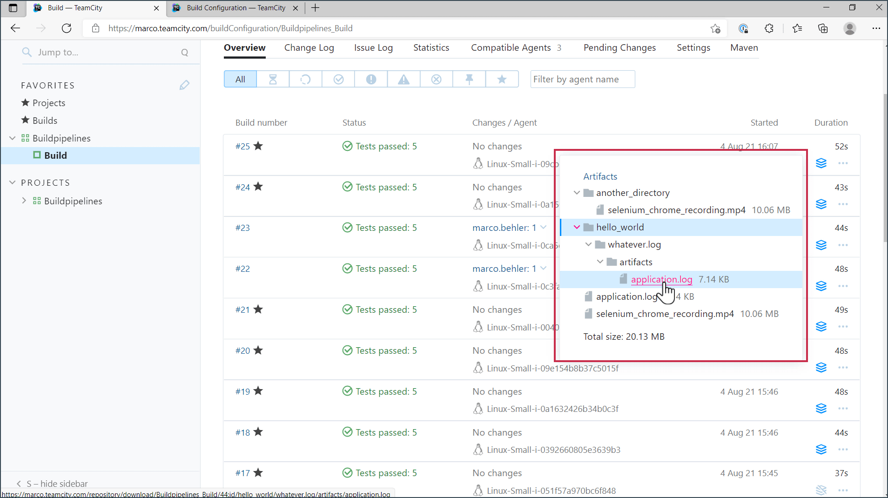Select the All builds filter

(240, 79)
